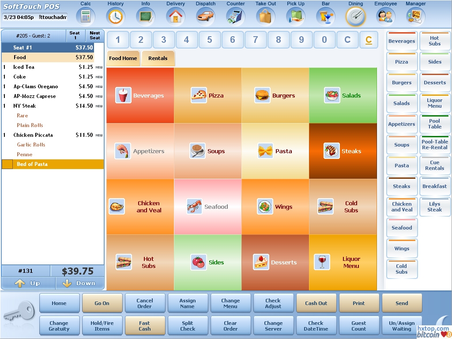
Task: Open the Dispatch car icon
Action: click(x=206, y=17)
